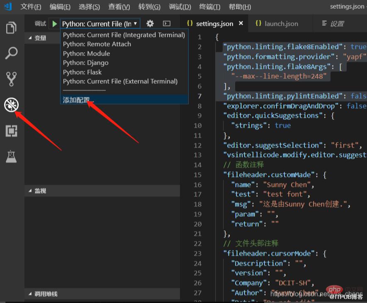Viewport: 367px width, 303px height.
Task: Choose 添加配置 in the dropdown
Action: tap(124, 99)
